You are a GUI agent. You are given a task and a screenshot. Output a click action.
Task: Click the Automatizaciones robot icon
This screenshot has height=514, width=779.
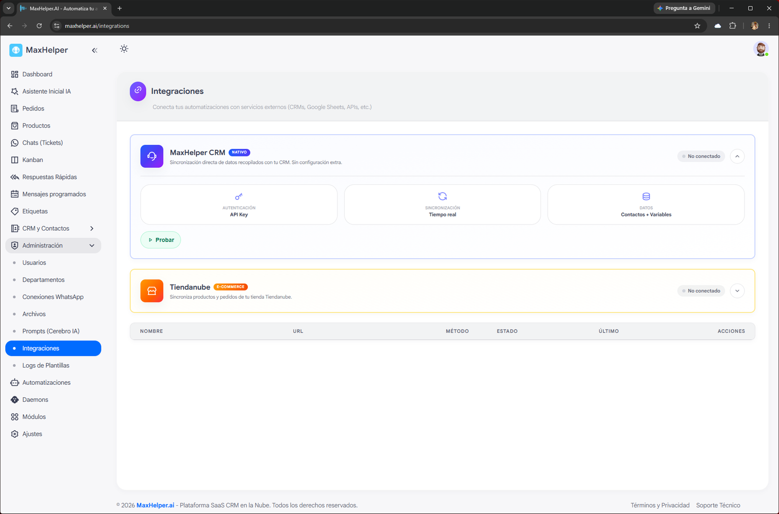coord(15,383)
